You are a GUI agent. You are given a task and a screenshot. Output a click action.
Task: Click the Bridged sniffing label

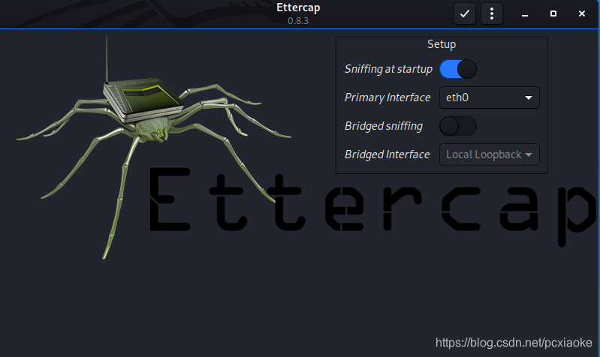click(384, 126)
